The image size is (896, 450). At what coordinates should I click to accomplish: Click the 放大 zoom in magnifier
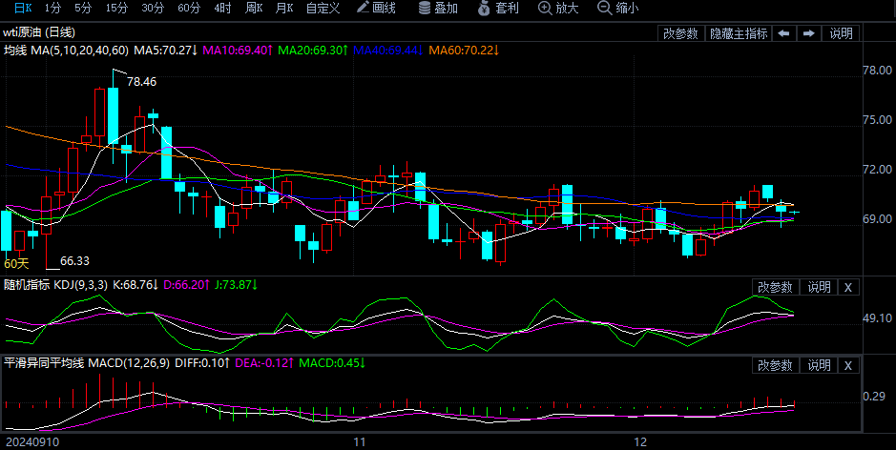545,9
